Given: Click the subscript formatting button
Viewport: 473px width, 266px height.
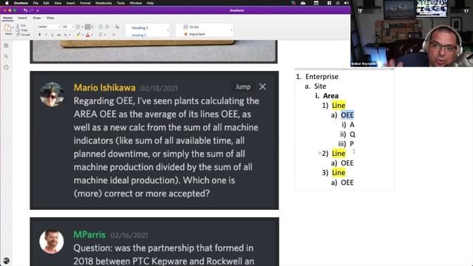Looking at the screenshot, I should coord(65,35).
